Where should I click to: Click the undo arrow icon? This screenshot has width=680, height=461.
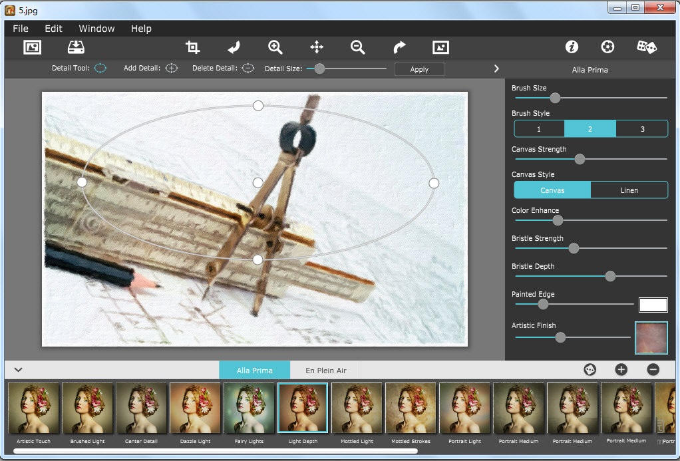pyautogui.click(x=234, y=47)
